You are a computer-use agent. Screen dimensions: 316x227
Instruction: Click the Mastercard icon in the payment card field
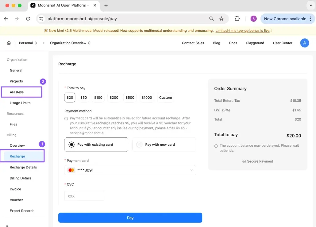point(71,170)
